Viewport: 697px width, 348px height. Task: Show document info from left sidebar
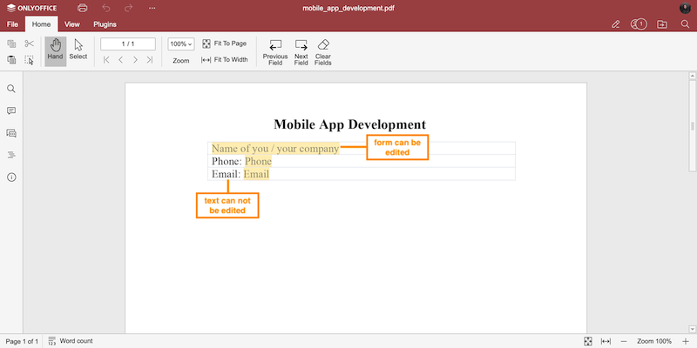[x=11, y=177]
